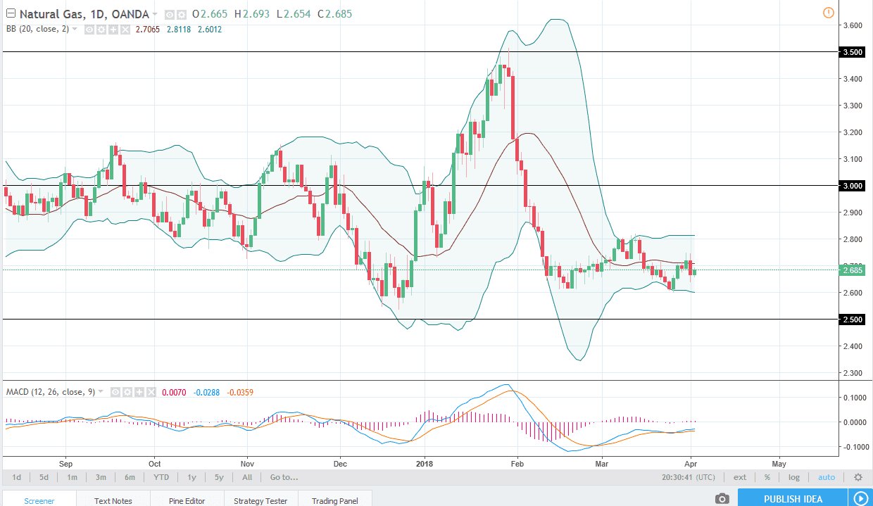Click the MACD signal value -0.0359

coord(241,391)
